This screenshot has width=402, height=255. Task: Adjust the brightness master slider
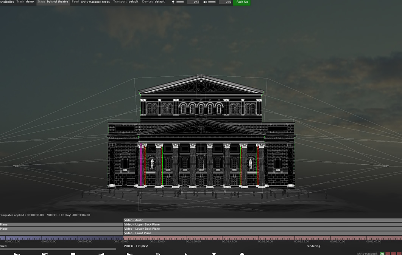click(180, 2)
